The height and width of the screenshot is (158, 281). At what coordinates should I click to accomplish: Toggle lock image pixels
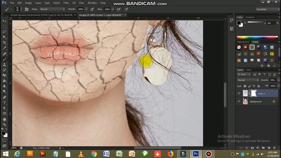coord(250,86)
